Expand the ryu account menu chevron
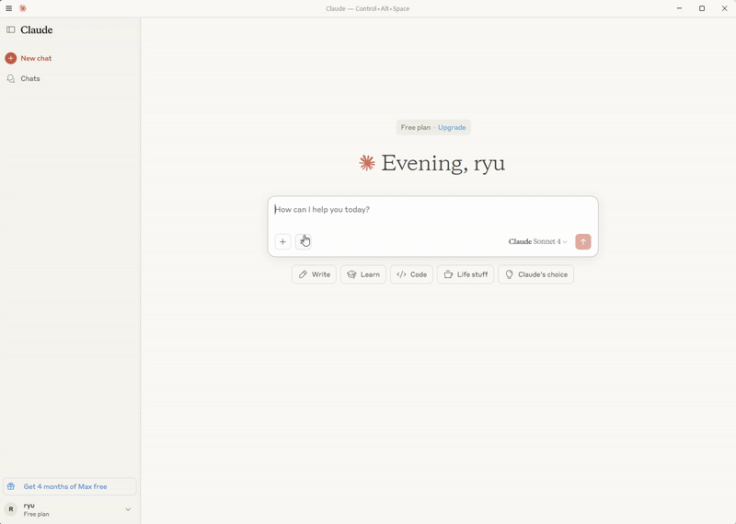 [x=128, y=509]
